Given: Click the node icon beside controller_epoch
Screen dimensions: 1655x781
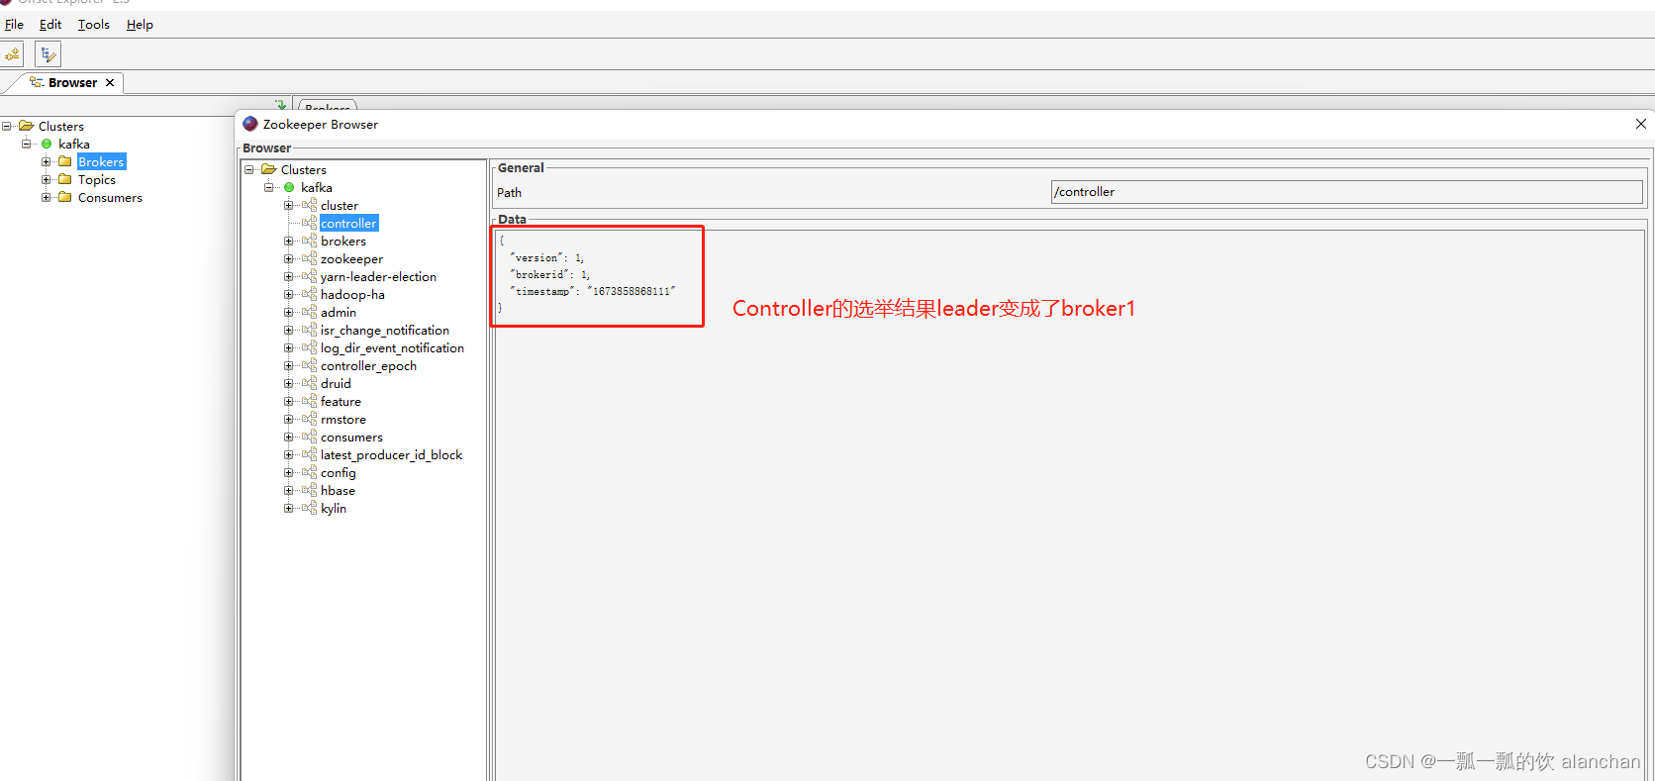Looking at the screenshot, I should (x=309, y=365).
